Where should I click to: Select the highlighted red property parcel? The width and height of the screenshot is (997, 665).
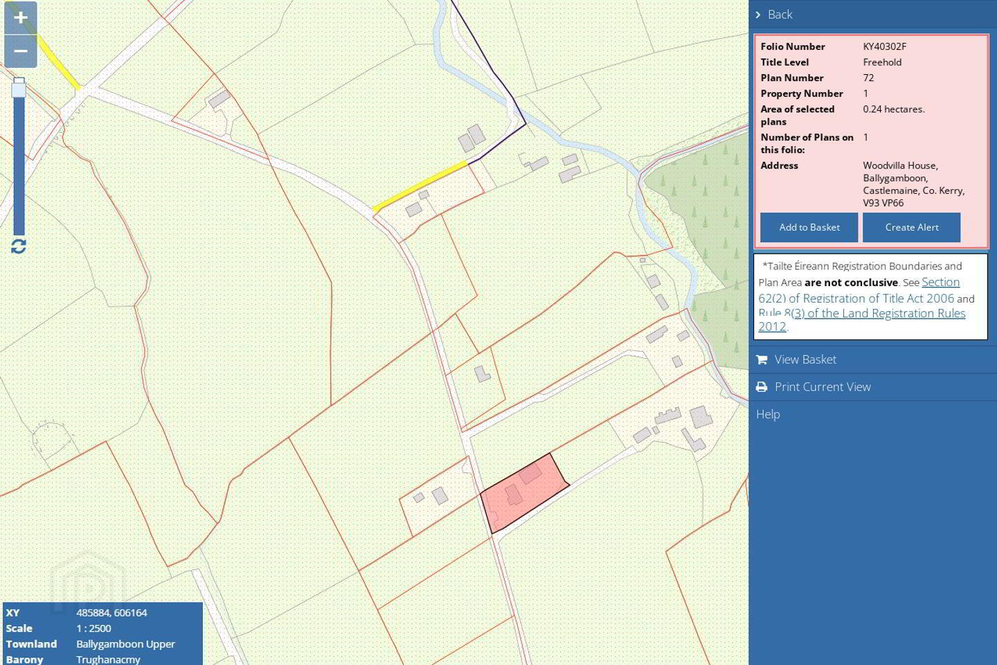click(524, 493)
